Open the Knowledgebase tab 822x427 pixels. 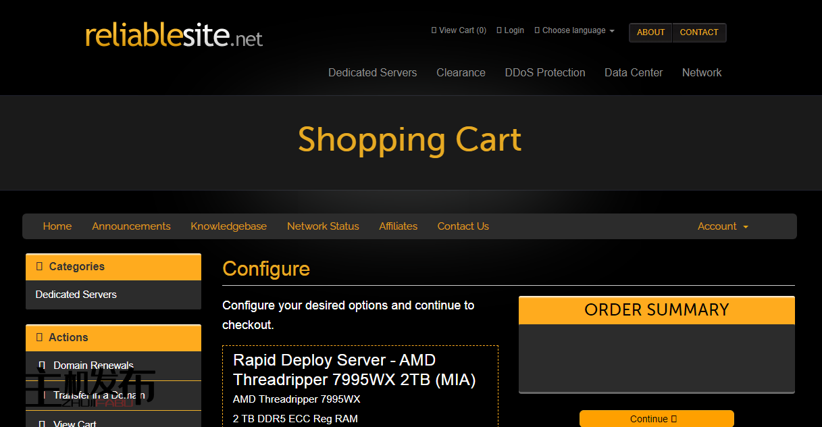click(x=228, y=226)
